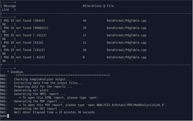Click the File column header text

click(110, 6)
